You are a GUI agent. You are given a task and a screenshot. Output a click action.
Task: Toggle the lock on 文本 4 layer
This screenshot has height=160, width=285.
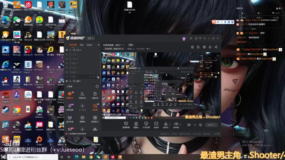(x=70, y=50)
